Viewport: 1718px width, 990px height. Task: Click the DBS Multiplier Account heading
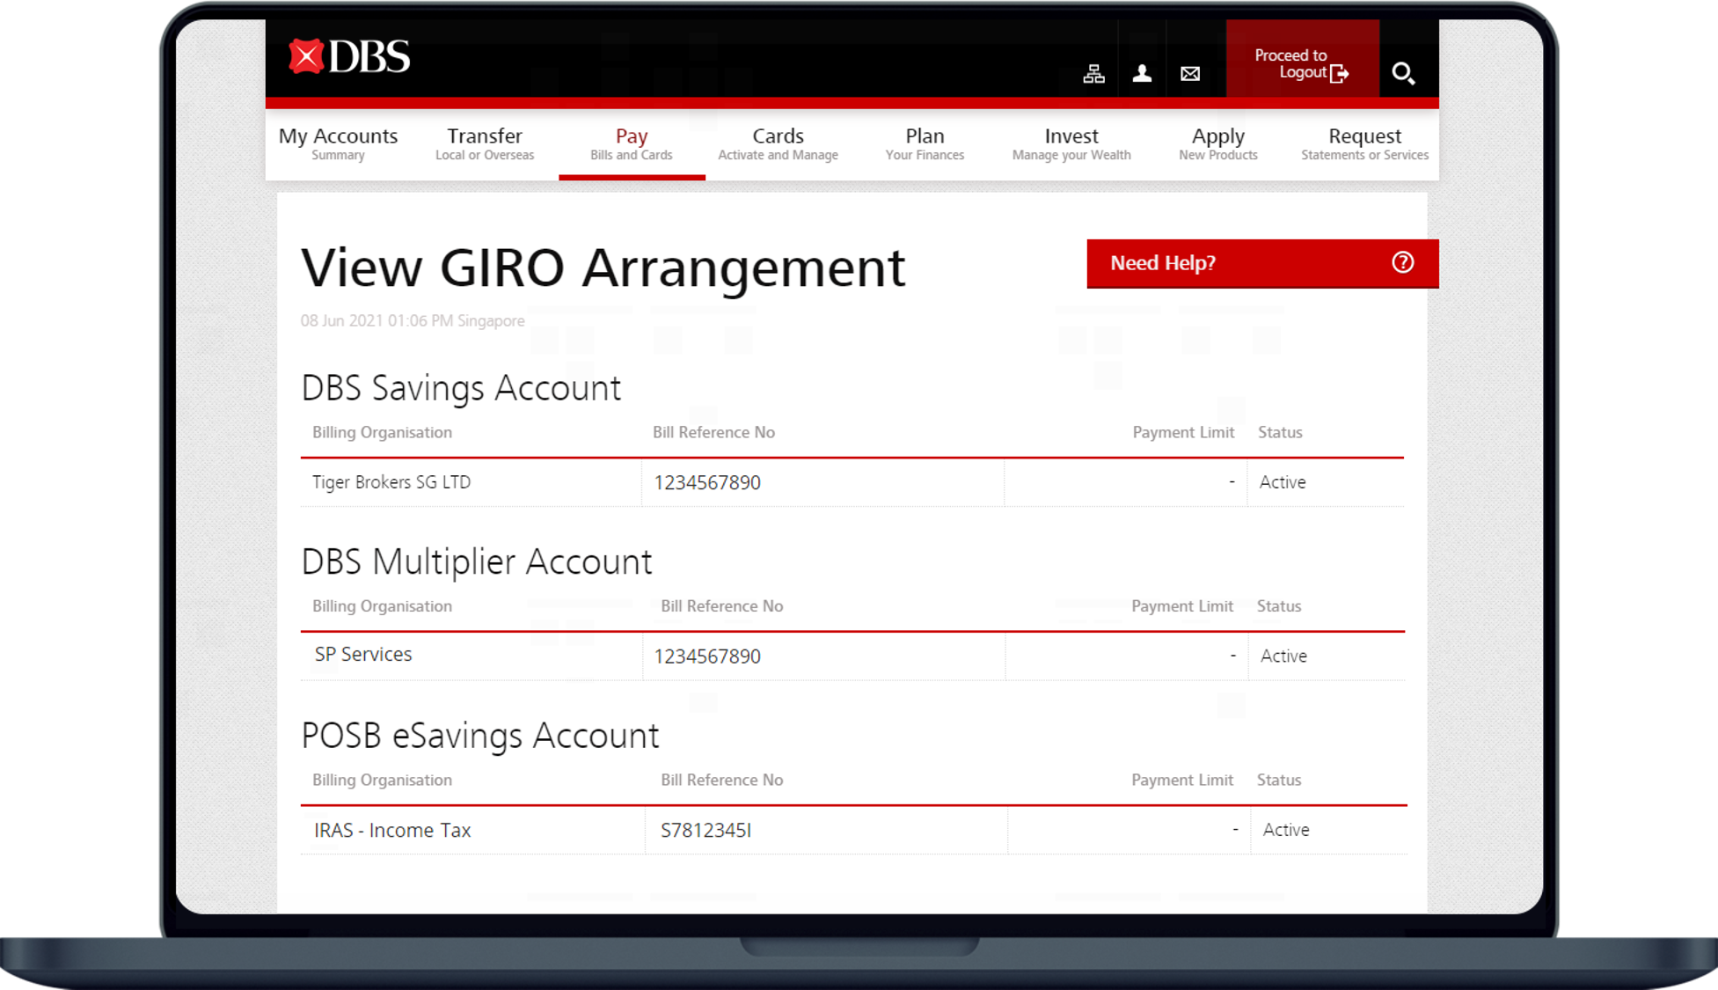coord(477,562)
